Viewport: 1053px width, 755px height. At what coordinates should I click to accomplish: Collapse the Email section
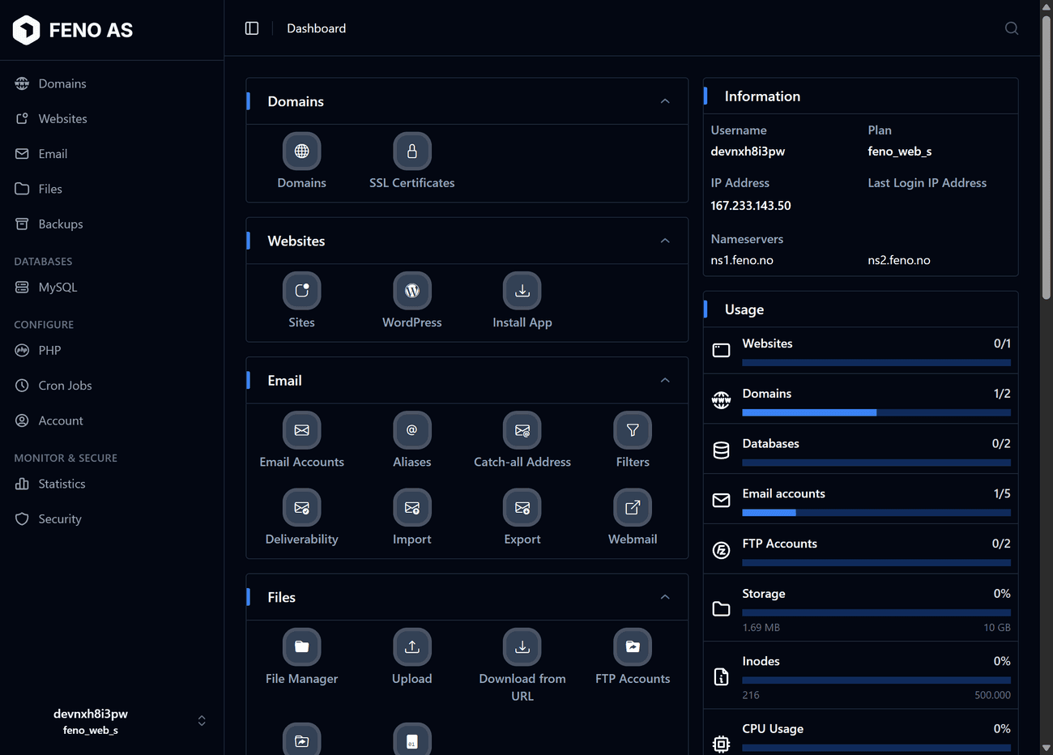click(x=665, y=380)
